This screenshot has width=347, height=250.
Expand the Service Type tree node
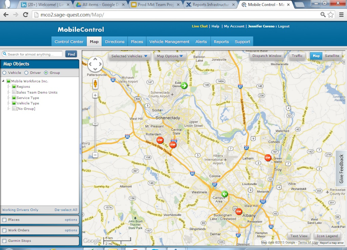[9, 97]
